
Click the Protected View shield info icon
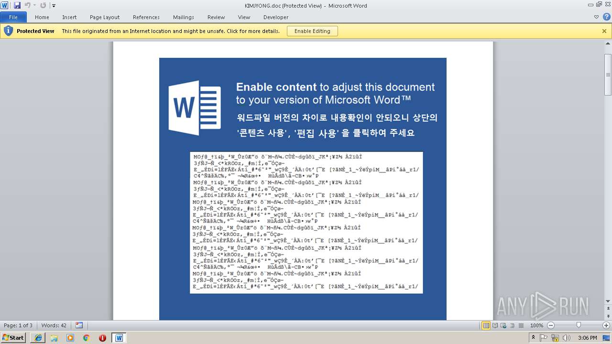(8, 31)
